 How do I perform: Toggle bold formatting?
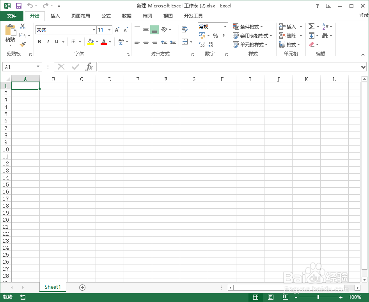(x=39, y=42)
